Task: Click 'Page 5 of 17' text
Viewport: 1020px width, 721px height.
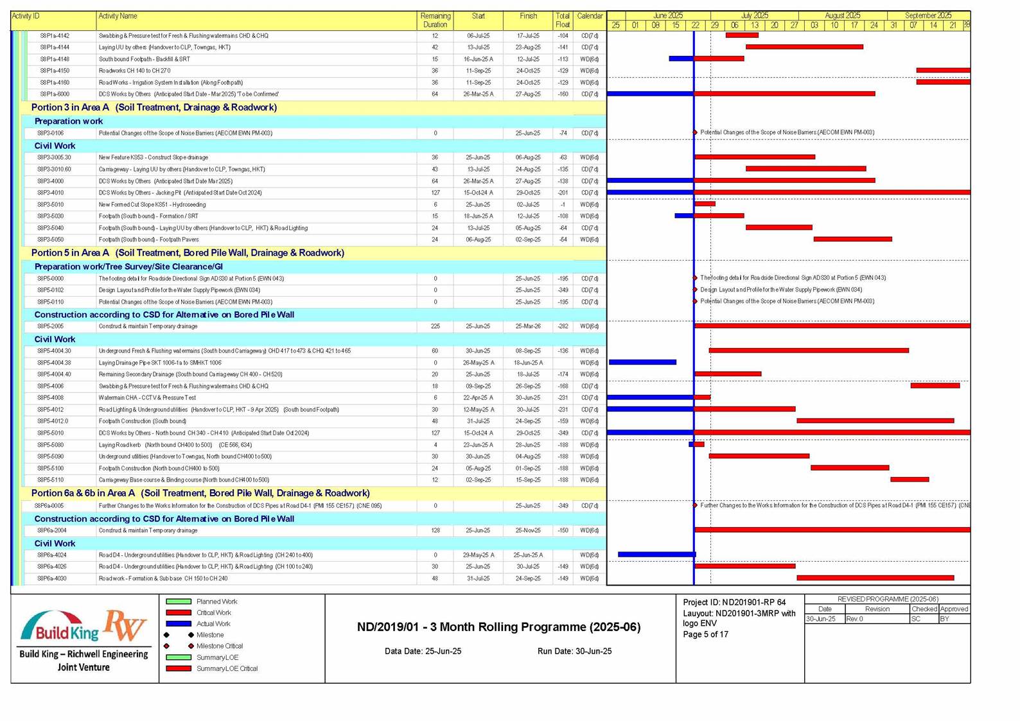Action: pyautogui.click(x=705, y=634)
